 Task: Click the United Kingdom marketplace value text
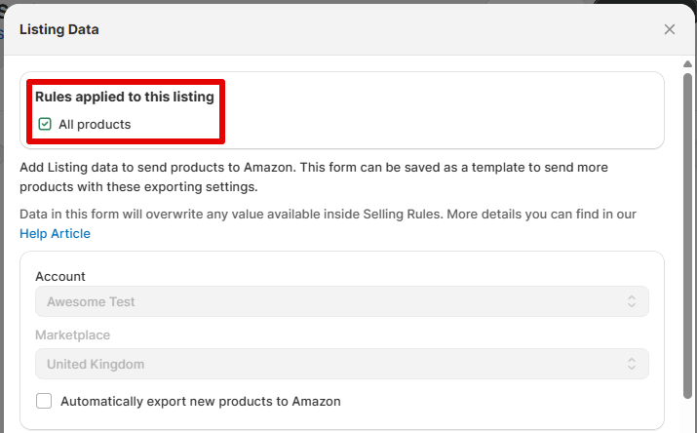(x=96, y=365)
